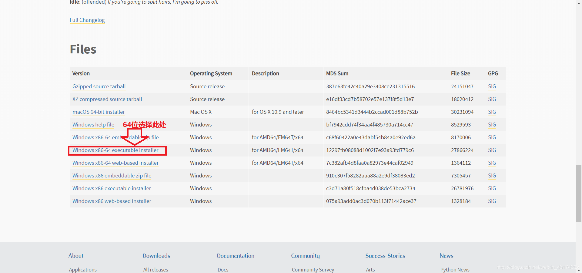This screenshot has height=273, width=582.
Task: Go to Applications footer link
Action: point(83,270)
